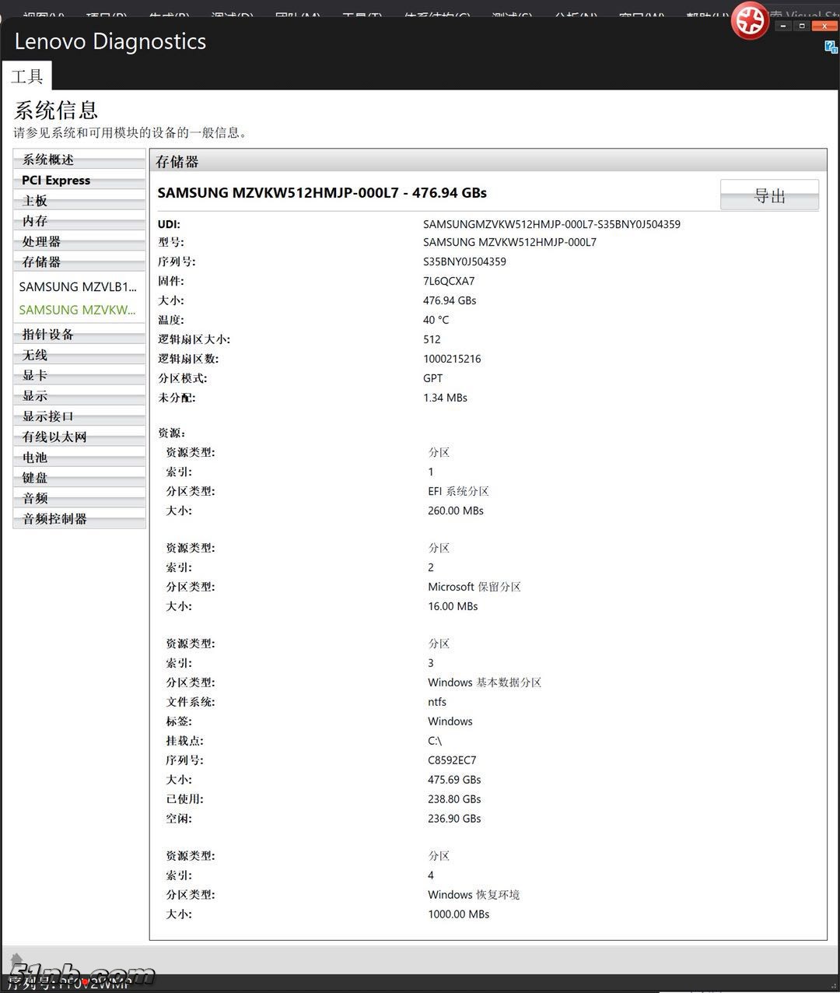Open the 工具 tab
840x993 pixels.
27,76
